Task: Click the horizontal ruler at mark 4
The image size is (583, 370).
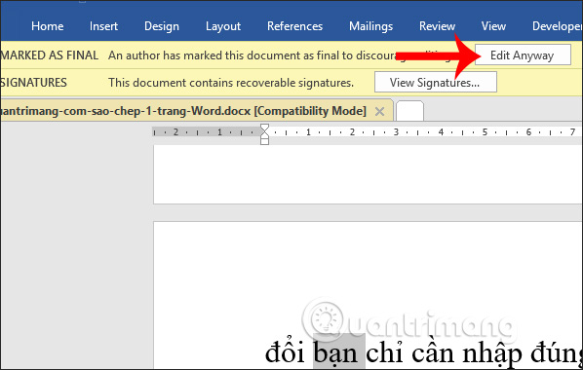Action: coord(441,131)
